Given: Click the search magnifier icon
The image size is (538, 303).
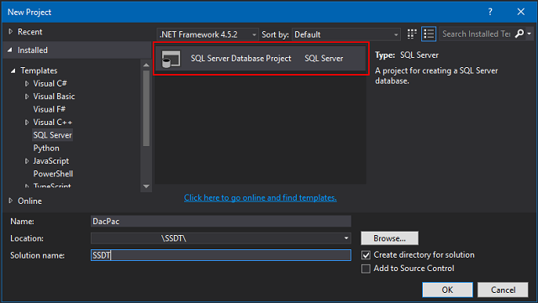Looking at the screenshot, I should (x=520, y=34).
